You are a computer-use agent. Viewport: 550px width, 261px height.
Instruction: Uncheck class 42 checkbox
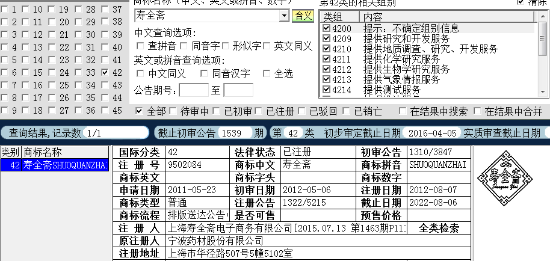tap(105, 73)
